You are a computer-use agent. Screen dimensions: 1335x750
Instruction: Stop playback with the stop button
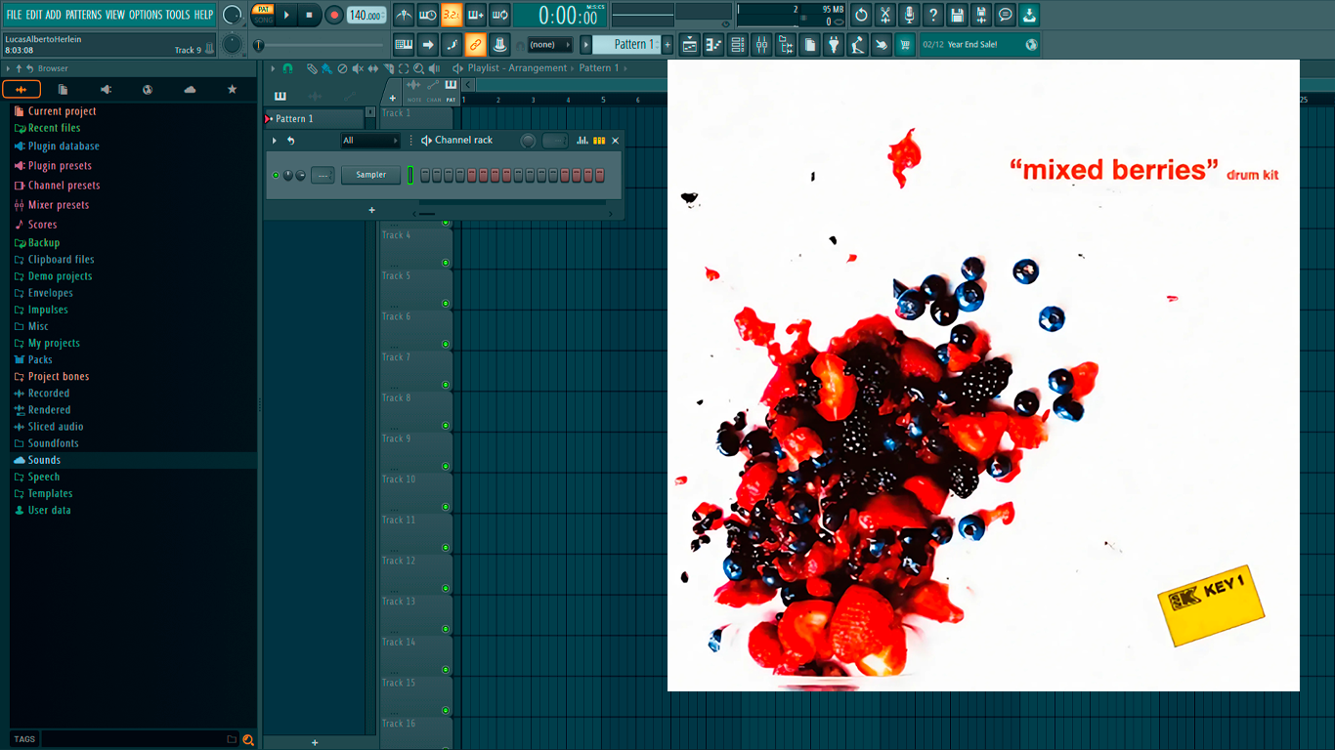pos(309,15)
